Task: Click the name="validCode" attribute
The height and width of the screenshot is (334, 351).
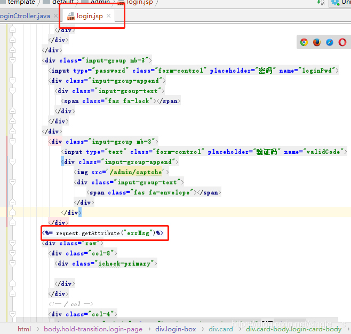Action: point(314,152)
